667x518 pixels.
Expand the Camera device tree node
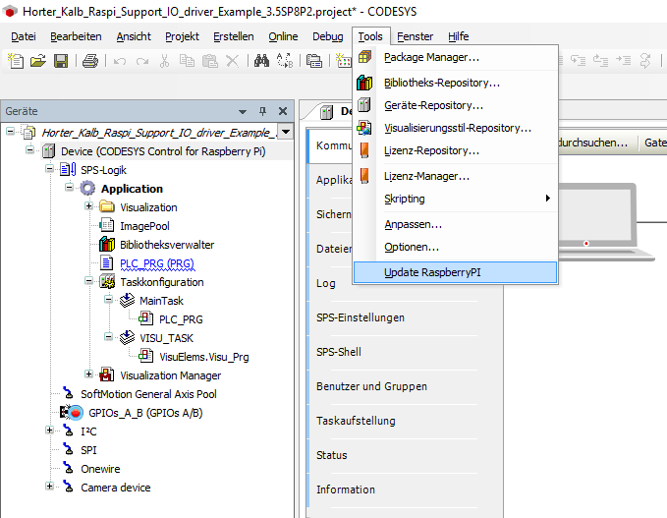click(x=49, y=487)
